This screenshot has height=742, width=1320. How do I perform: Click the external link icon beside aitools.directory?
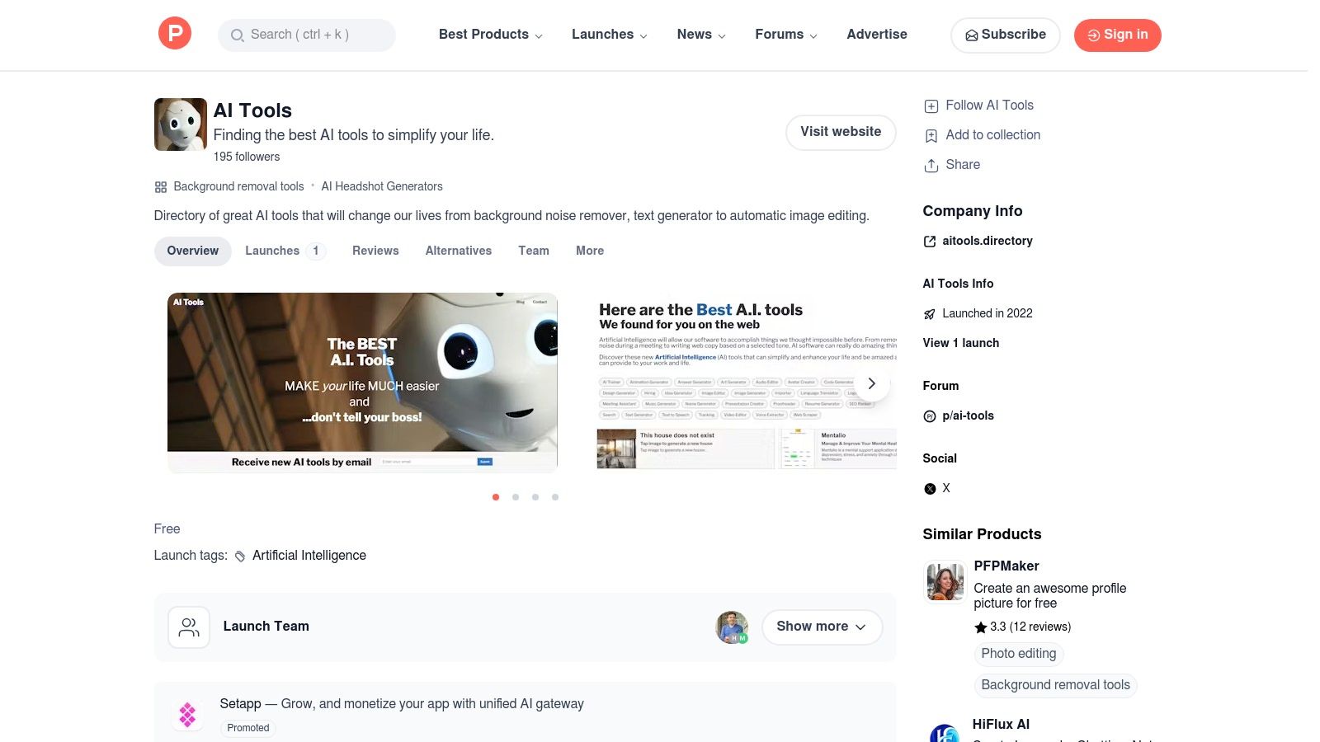click(x=930, y=241)
